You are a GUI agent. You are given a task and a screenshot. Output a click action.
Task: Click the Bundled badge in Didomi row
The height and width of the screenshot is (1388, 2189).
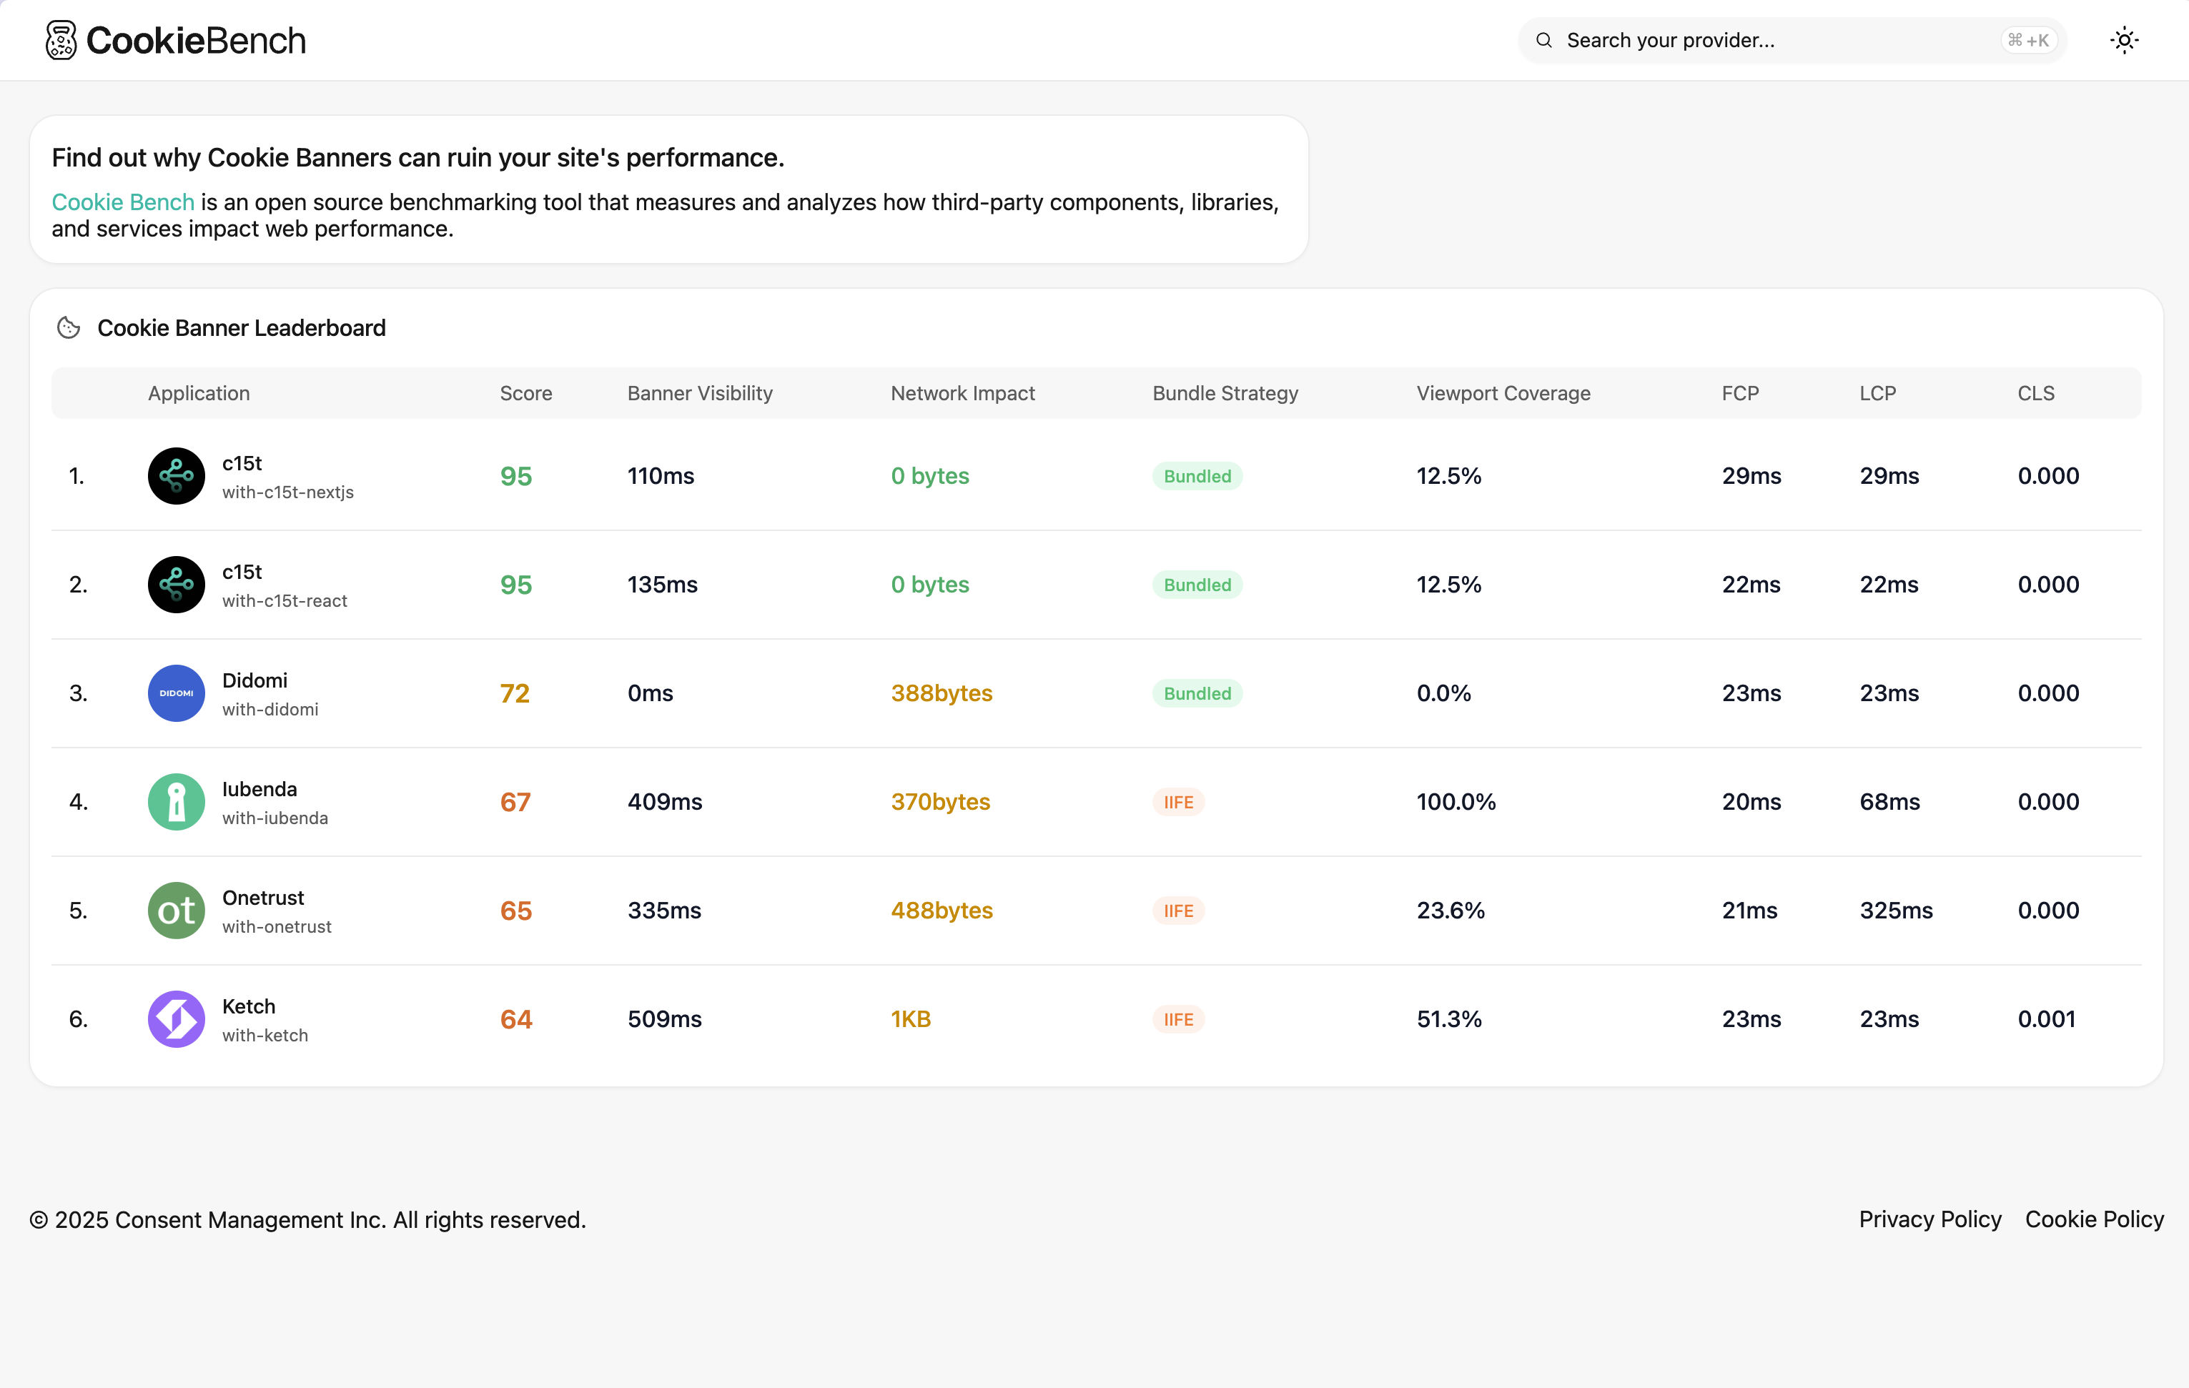click(1197, 693)
